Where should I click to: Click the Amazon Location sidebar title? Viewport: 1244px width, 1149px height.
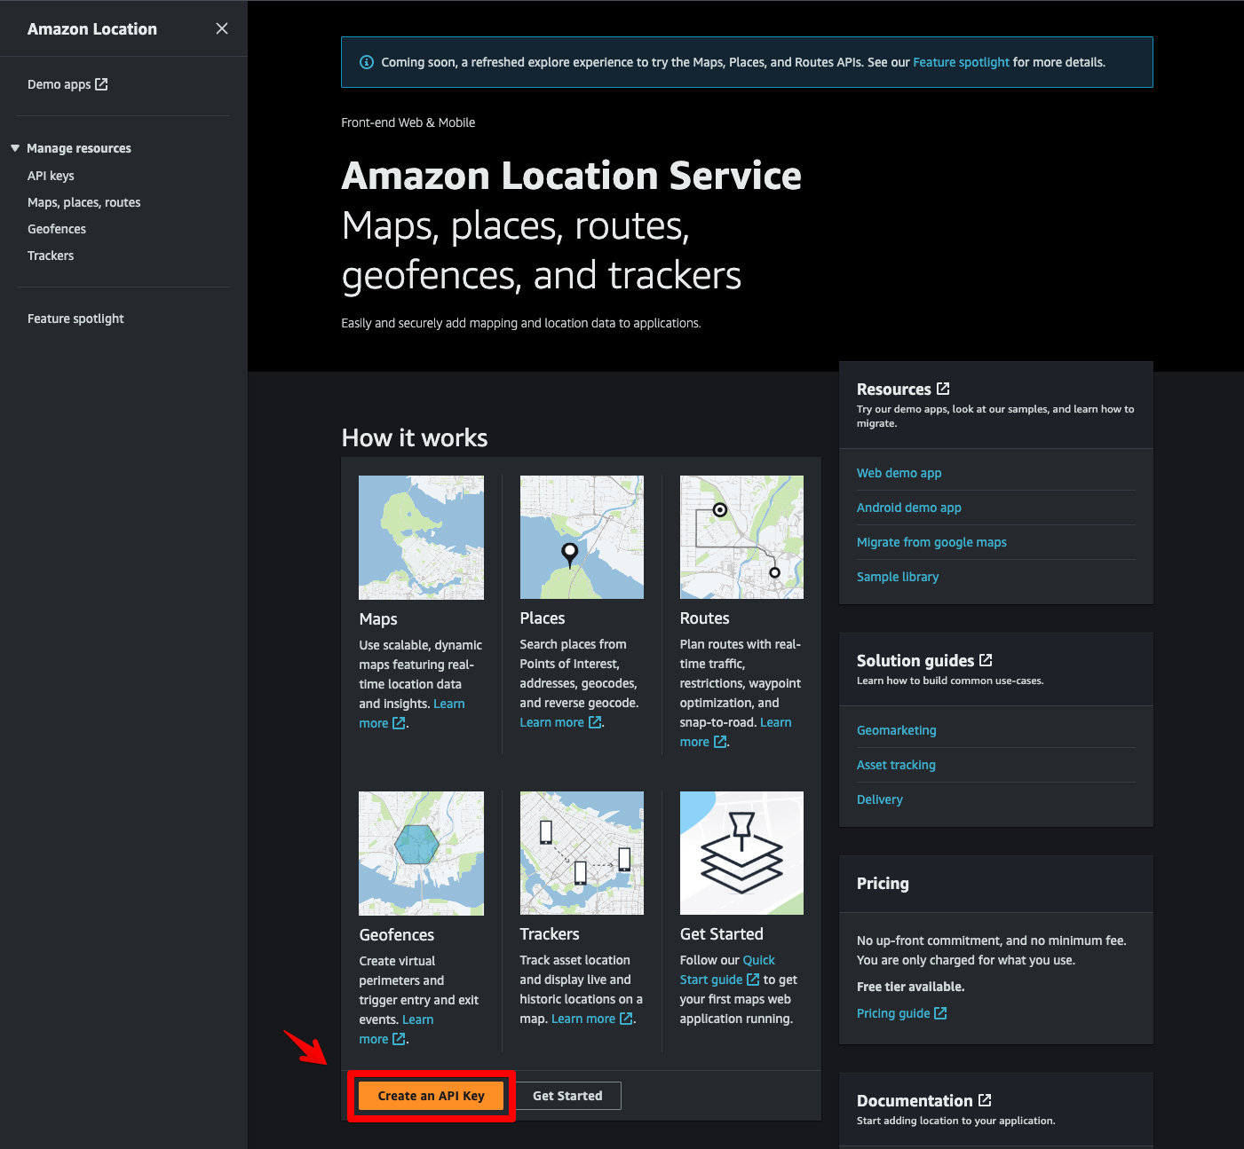pyautogui.click(x=92, y=29)
